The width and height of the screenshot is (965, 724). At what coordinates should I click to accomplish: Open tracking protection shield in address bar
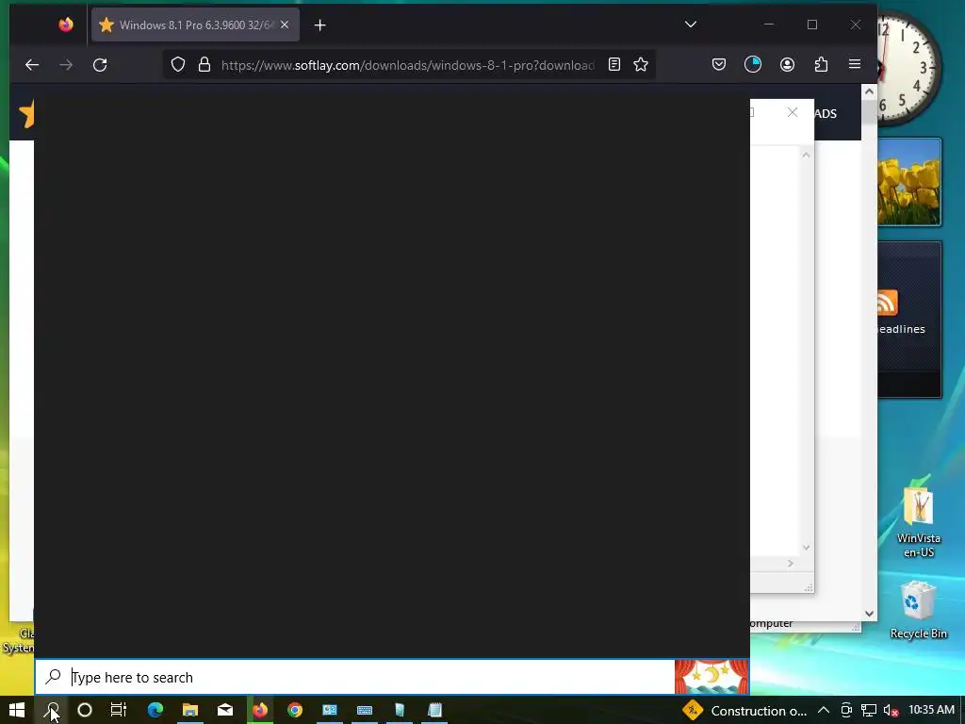point(178,65)
